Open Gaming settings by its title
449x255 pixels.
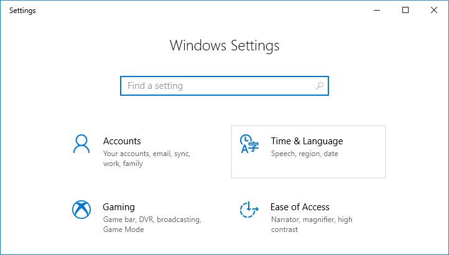tap(119, 207)
